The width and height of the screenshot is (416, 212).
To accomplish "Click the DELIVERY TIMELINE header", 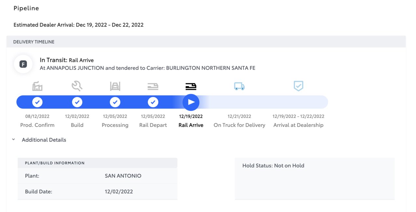I will pyautogui.click(x=34, y=42).
